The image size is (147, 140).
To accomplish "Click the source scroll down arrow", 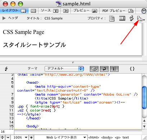I will click(144, 126).
